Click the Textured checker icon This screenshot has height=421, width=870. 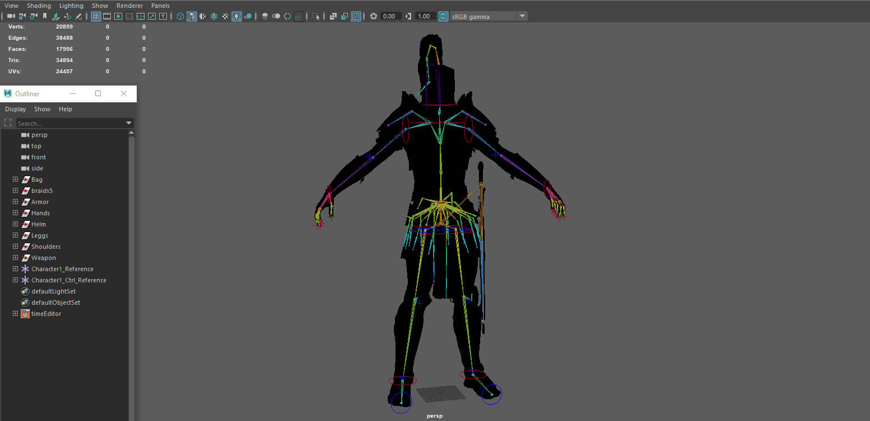click(225, 17)
